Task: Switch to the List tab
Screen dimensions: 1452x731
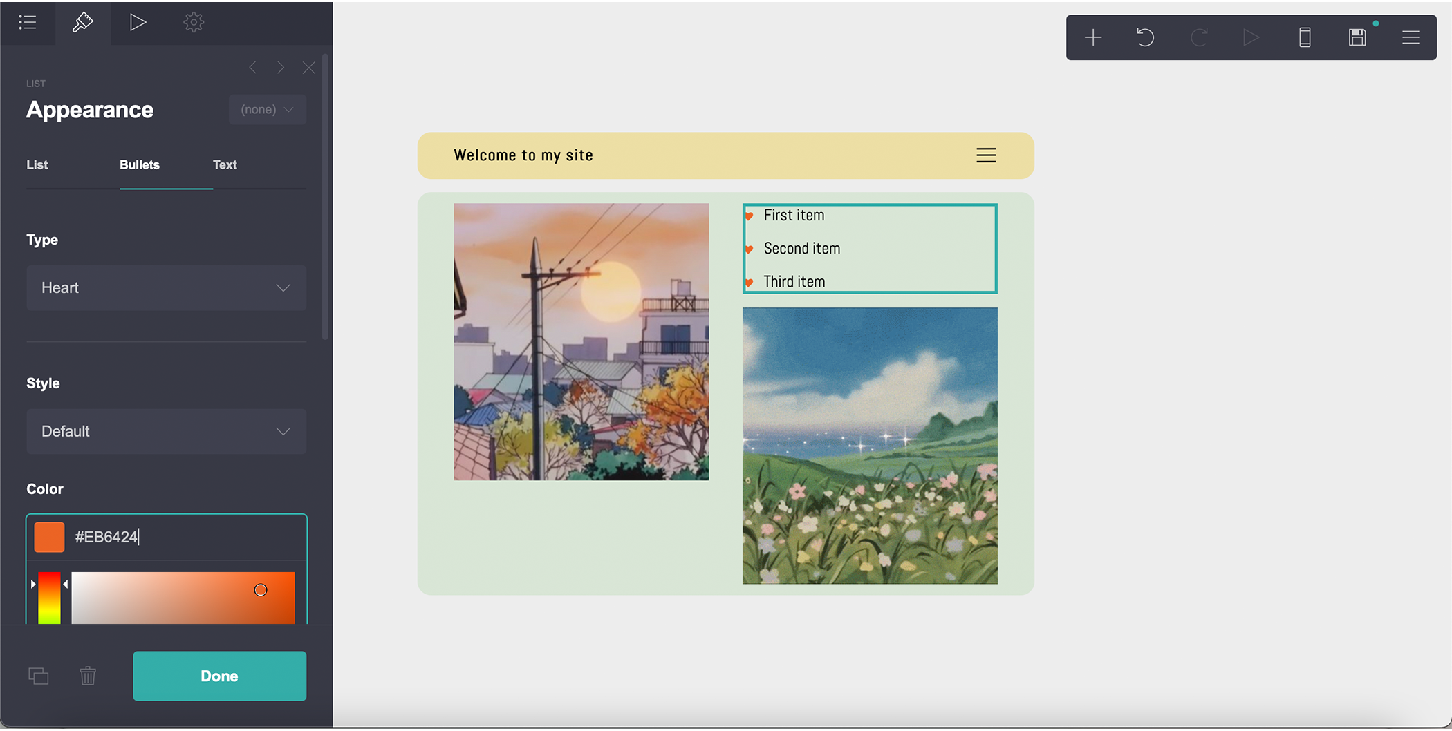Action: coord(37,165)
